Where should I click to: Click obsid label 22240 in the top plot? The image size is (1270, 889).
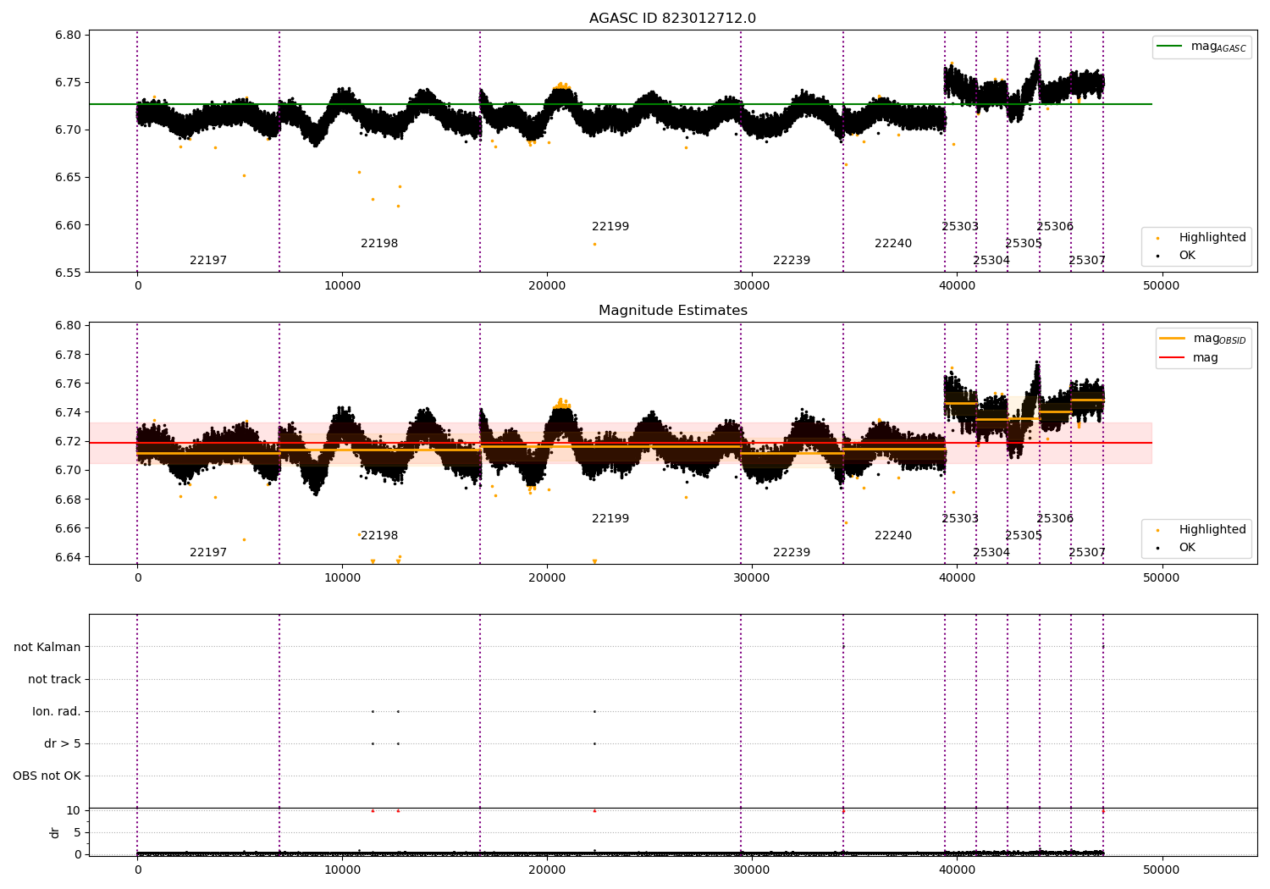[893, 244]
